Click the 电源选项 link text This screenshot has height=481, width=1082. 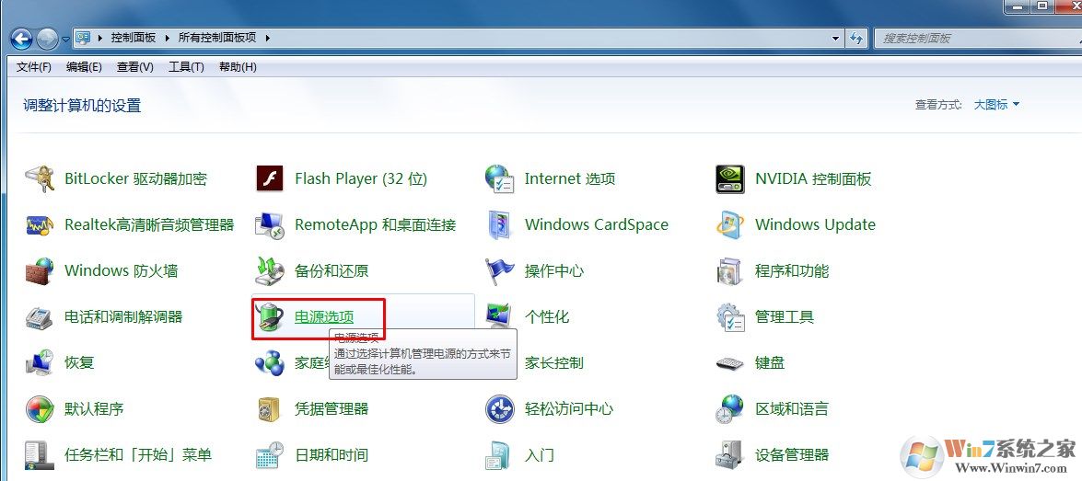[x=324, y=317]
